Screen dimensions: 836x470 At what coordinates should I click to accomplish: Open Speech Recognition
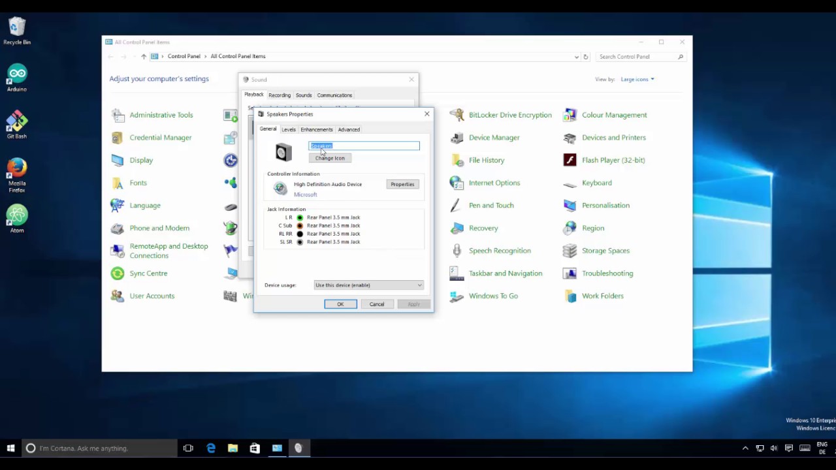click(x=500, y=250)
